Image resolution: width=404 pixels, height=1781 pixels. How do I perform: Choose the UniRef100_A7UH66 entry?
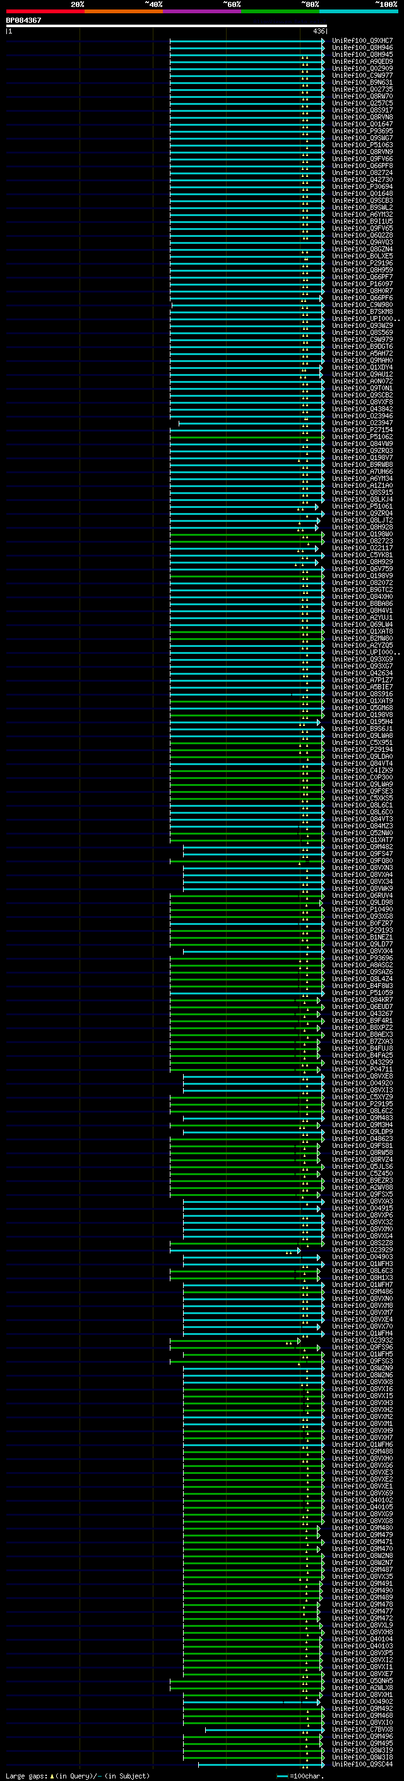coord(362,471)
